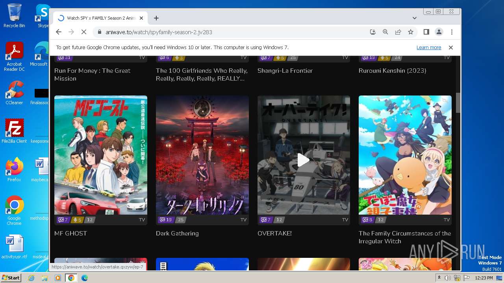The image size is (504, 283).
Task: Stop loading the current page
Action: click(84, 32)
